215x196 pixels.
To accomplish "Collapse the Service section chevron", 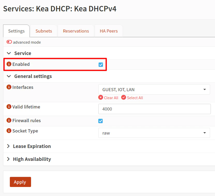I will coord(9,53).
